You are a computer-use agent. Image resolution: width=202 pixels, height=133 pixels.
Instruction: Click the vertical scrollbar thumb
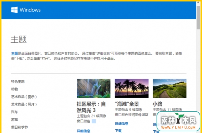coord(198,17)
